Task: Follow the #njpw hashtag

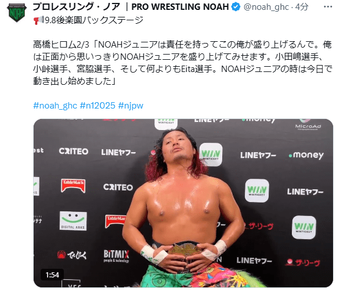Action: click(131, 106)
